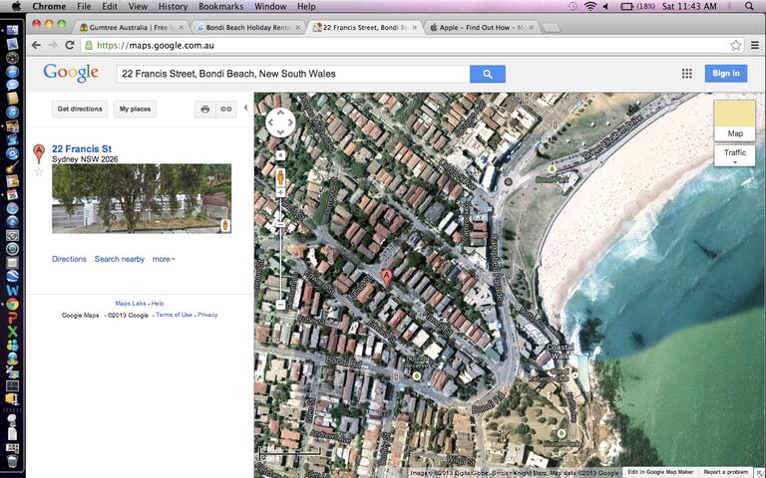Launch PowerPoint from the dock
Viewport: 766px width, 478px height.
click(x=12, y=318)
